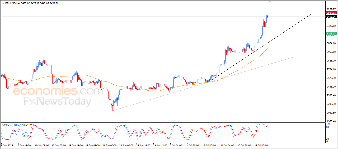Click the ETHUSD,H4 chart title text
This screenshot has width=338, height=149.
(12, 3)
